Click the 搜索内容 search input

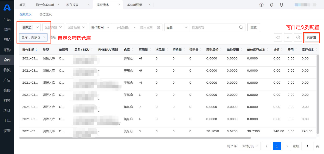click(x=214, y=27)
